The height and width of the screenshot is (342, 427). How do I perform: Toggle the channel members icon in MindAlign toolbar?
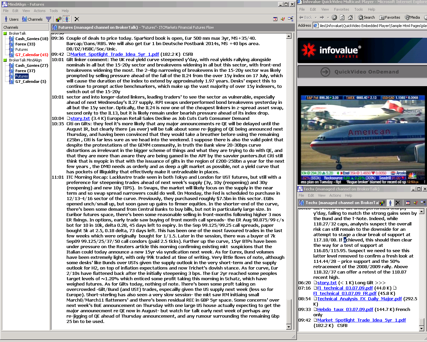coord(66,19)
